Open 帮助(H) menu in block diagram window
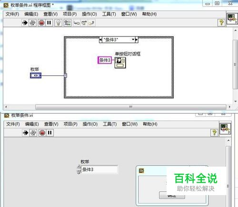238x207 pixels. 149,14
